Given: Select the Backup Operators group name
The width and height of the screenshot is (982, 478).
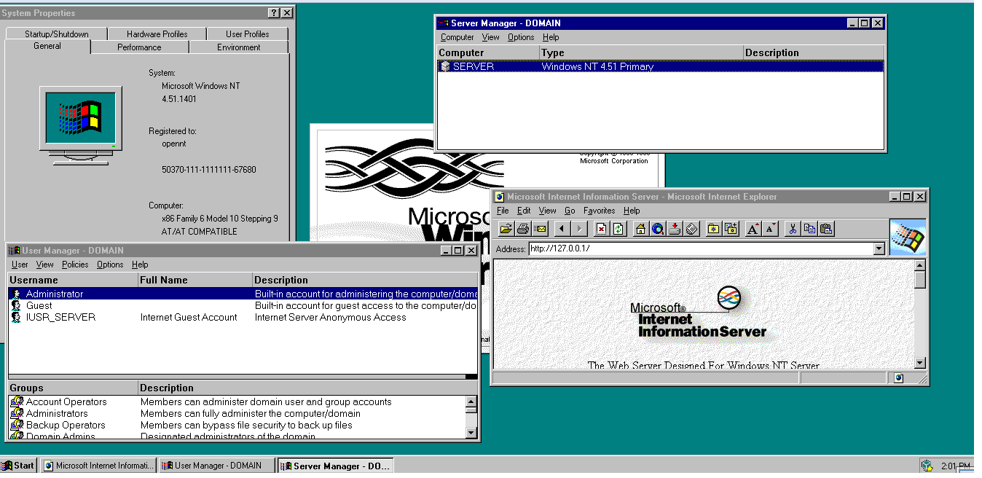Looking at the screenshot, I should click(66, 426).
